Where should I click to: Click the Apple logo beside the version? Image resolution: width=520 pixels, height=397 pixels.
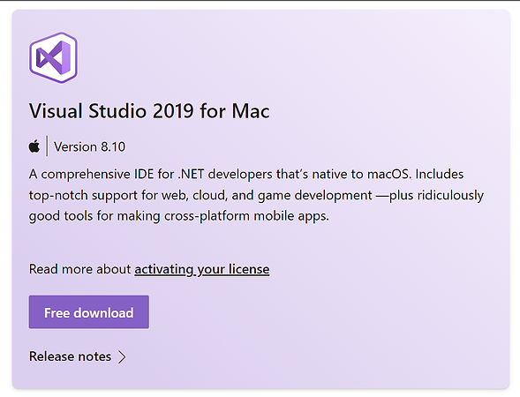click(34, 146)
